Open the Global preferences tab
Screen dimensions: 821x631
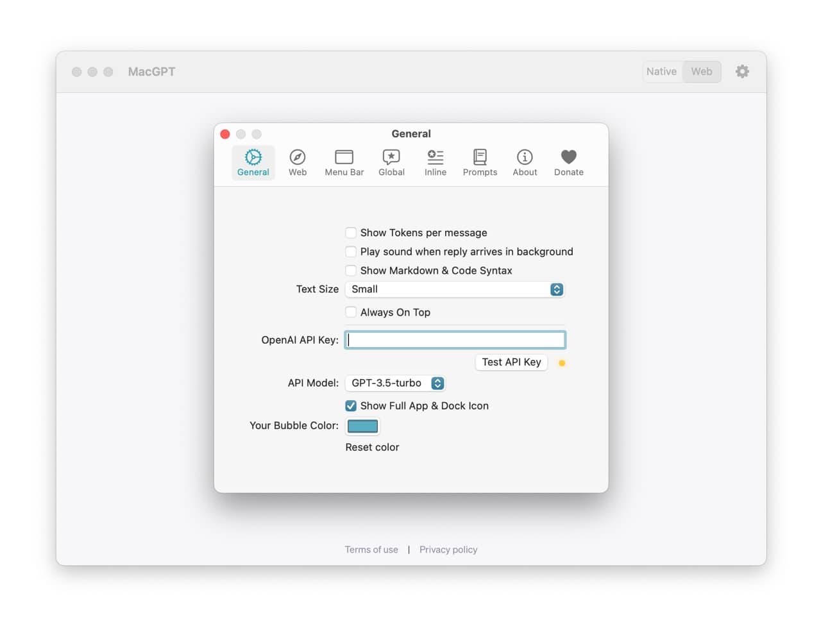click(391, 163)
